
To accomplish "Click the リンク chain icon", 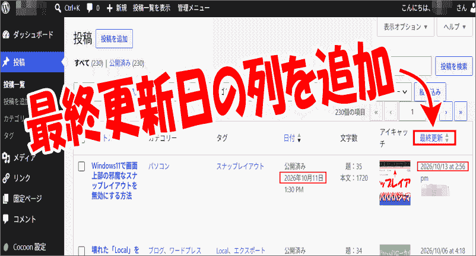I will tap(6, 178).
